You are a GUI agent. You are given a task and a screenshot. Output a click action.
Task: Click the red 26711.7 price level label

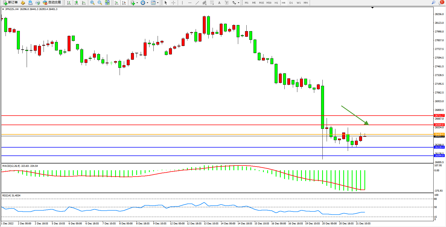click(439, 116)
